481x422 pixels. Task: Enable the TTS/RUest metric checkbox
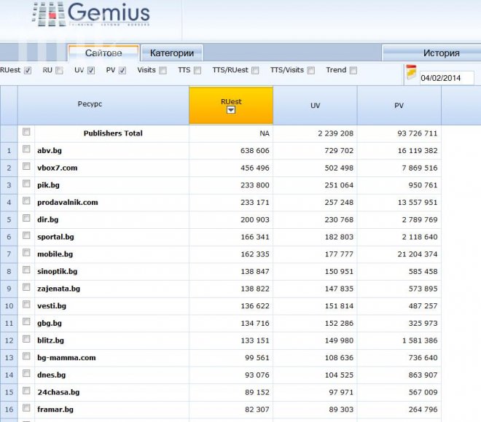[x=255, y=71]
